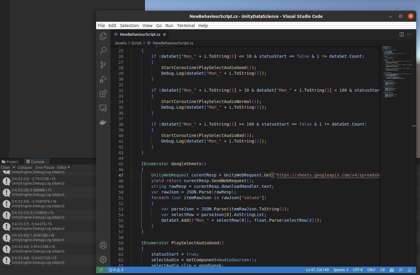Open editor More Actions ellipsis
420x275 pixels.
pyautogui.click(x=409, y=35)
